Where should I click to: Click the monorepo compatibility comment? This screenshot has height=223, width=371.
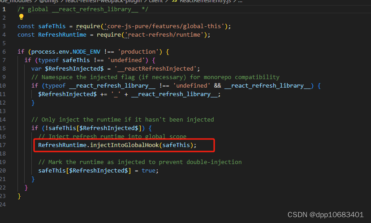pyautogui.click(x=155, y=77)
